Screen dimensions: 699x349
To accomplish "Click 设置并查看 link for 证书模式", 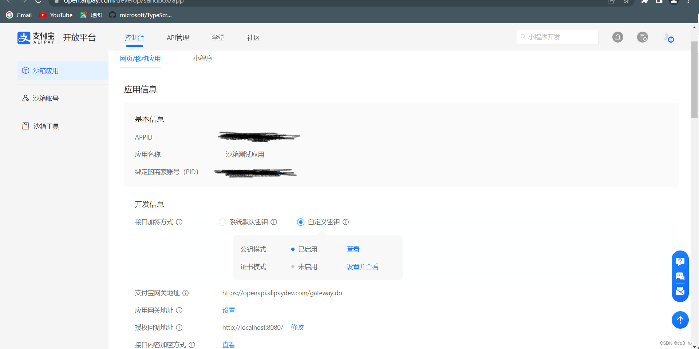I will point(363,267).
